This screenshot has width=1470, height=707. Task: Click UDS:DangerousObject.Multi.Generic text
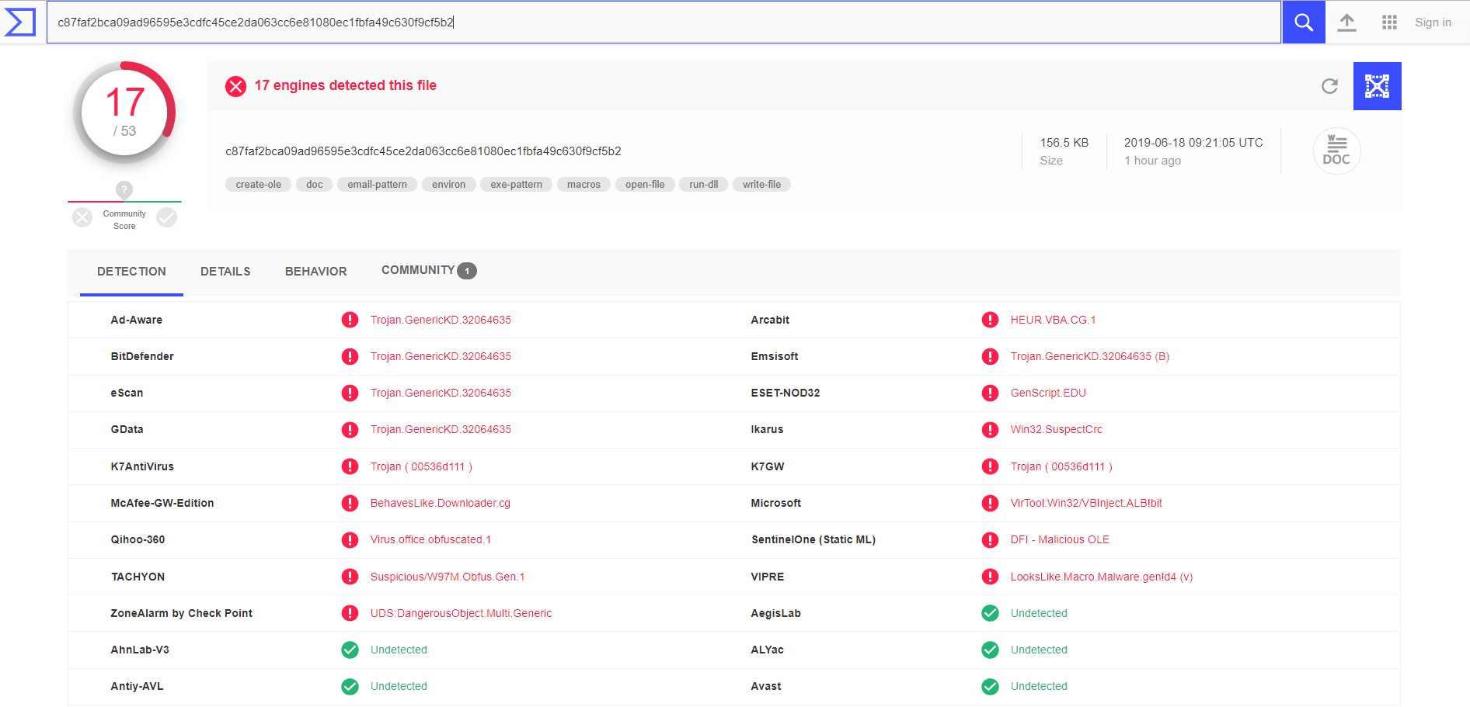tap(462, 613)
